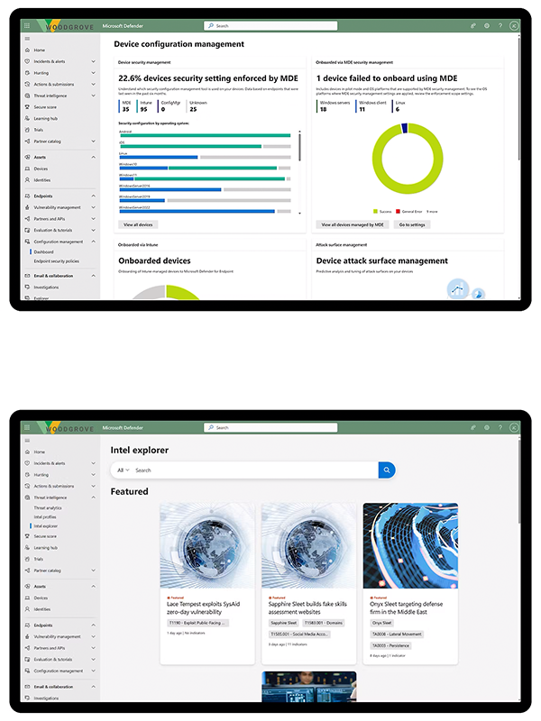
Task: Click the Lace Tempest card globe thumbnail
Action: pyautogui.click(x=207, y=546)
